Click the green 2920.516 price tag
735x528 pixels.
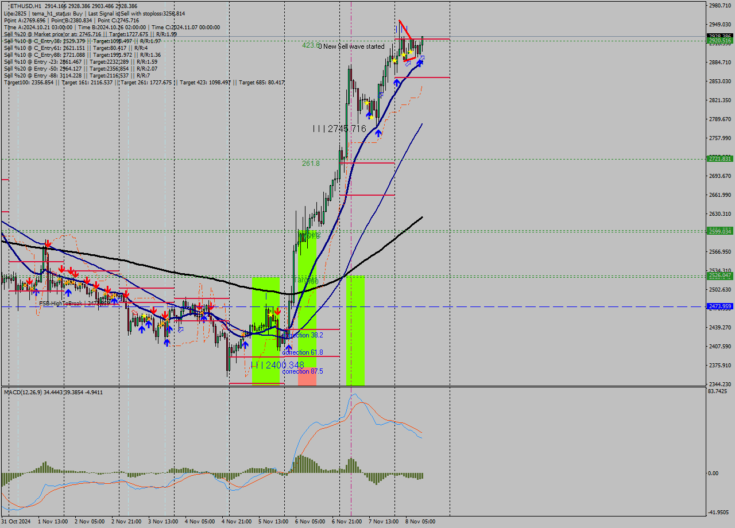point(720,41)
